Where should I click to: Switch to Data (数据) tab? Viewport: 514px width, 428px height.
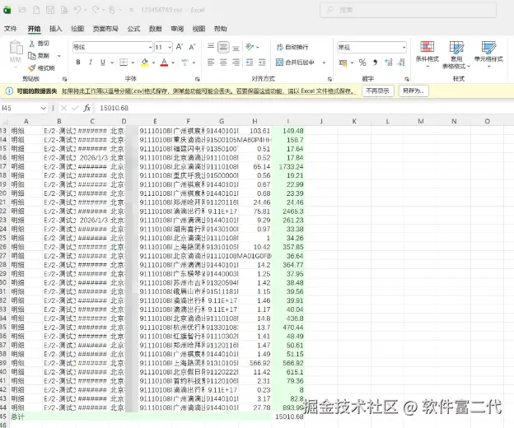click(x=155, y=29)
